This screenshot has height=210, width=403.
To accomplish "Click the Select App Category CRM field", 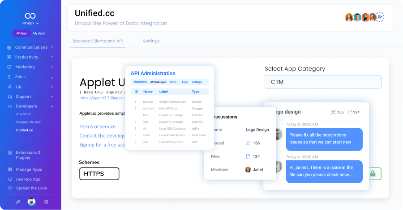I will [x=323, y=82].
